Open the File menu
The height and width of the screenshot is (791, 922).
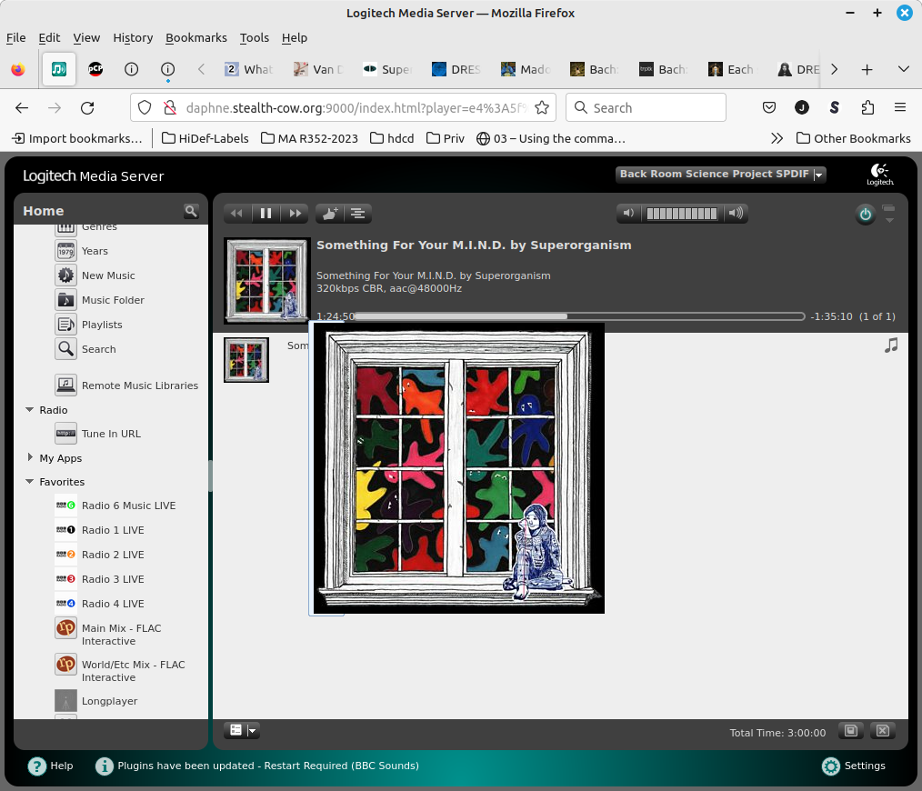tap(15, 37)
